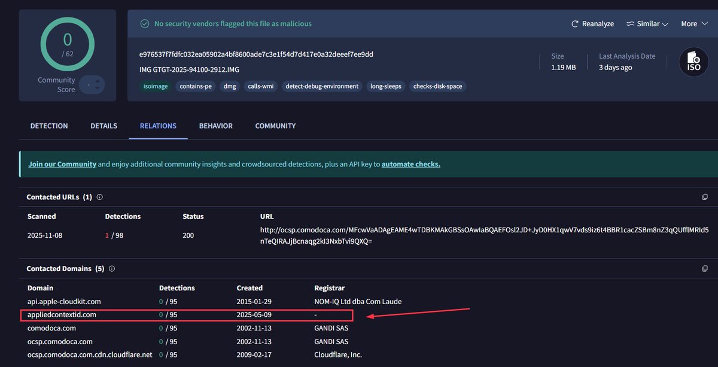Copy the Contacted Domains list
The height and width of the screenshot is (367, 718).
point(705,269)
